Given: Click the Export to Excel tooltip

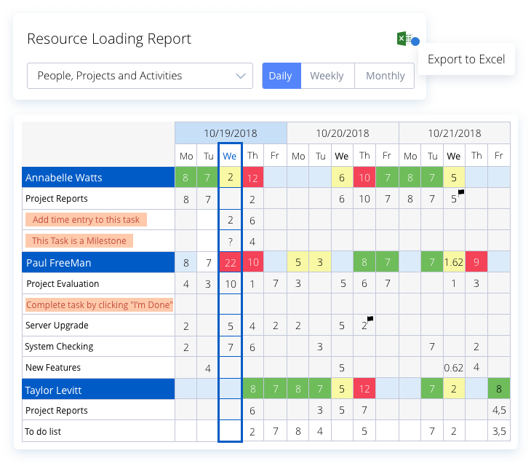Looking at the screenshot, I should coord(466,59).
